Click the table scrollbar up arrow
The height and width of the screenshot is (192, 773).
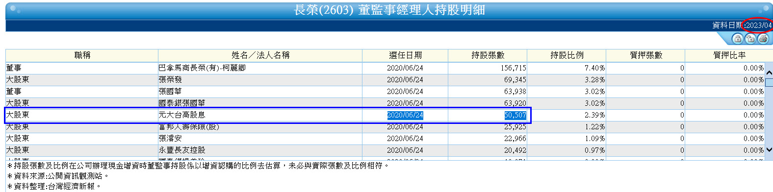769,73
